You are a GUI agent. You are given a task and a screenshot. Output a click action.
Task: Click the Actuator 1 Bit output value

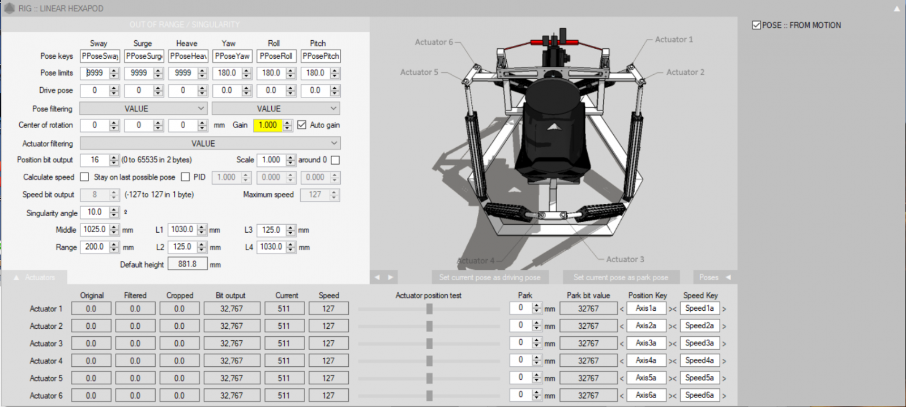click(232, 309)
